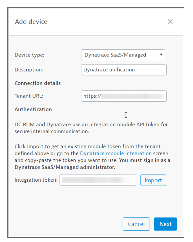
Task: Click the 'Description:' label
Action: 29,70
